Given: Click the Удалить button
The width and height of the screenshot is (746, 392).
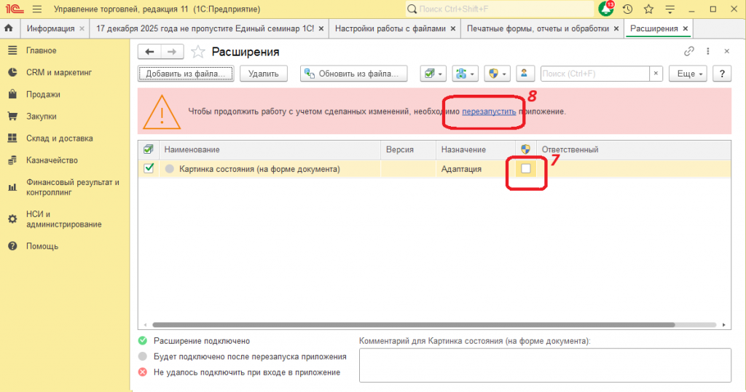Looking at the screenshot, I should click(x=264, y=74).
